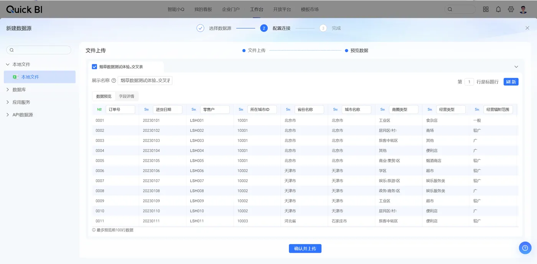Open the user avatar menu

coord(524,9)
